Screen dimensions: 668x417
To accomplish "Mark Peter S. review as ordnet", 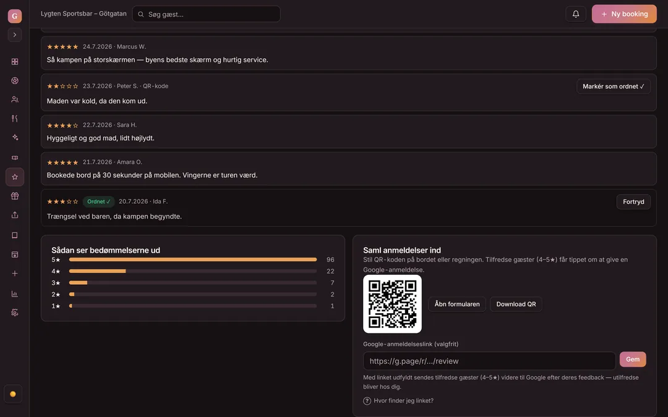I will [x=614, y=86].
